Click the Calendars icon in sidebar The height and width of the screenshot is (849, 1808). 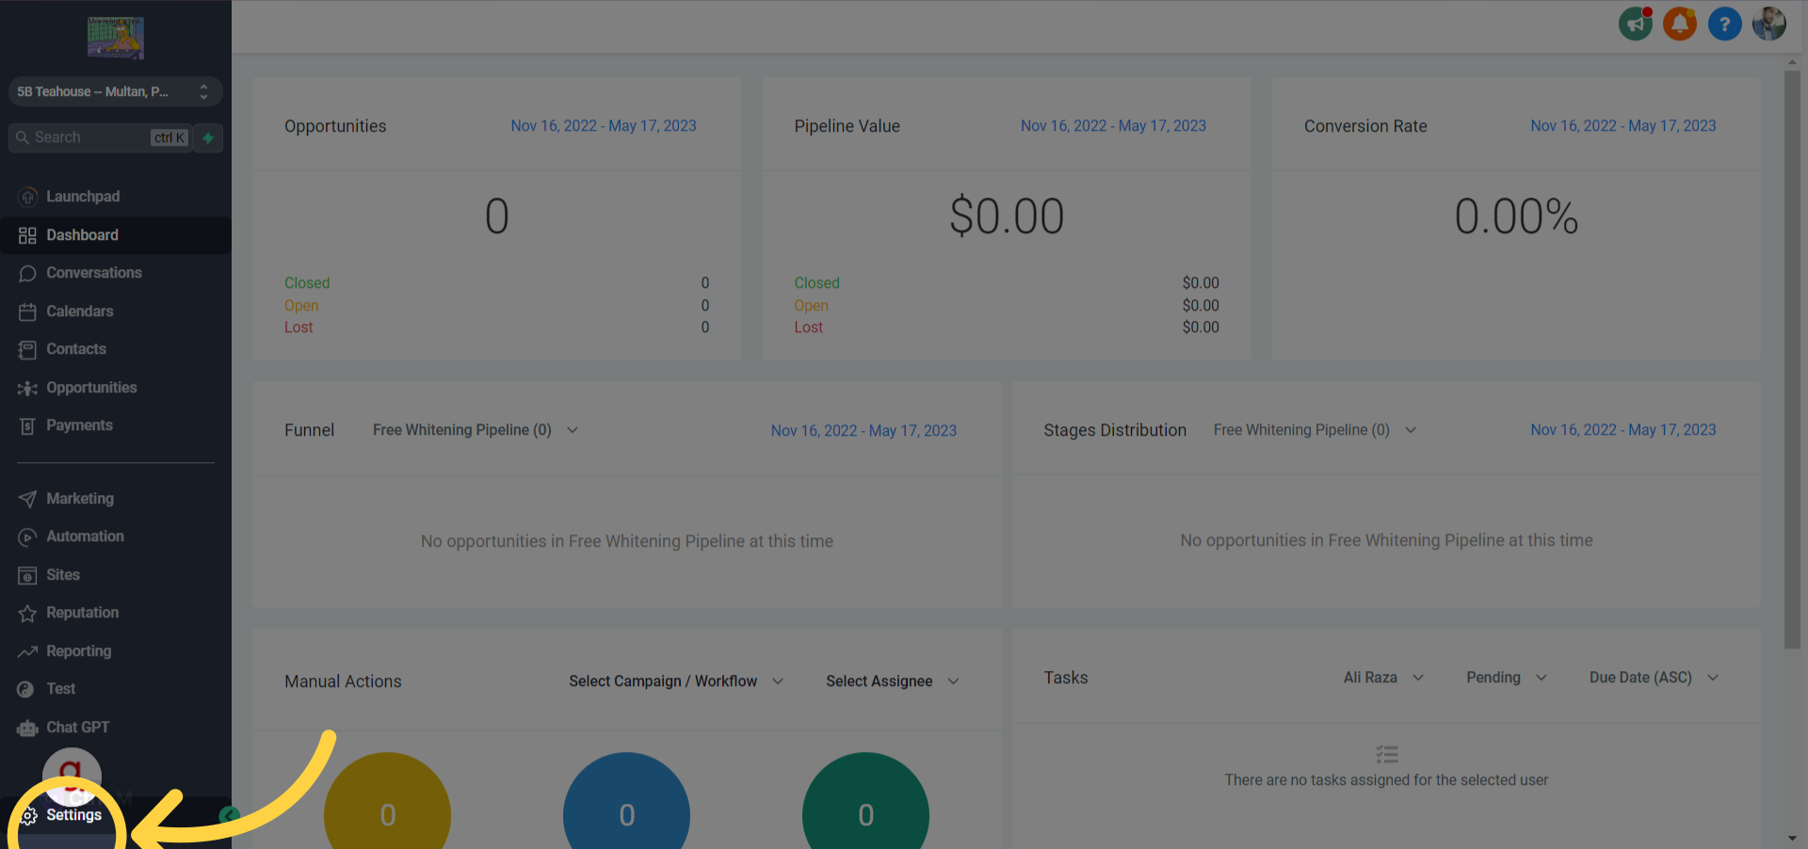coord(27,312)
